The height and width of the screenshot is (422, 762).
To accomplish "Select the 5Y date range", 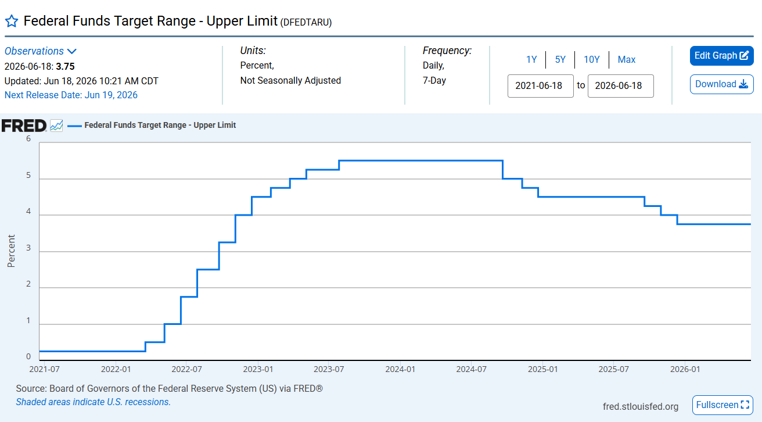I will [560, 59].
